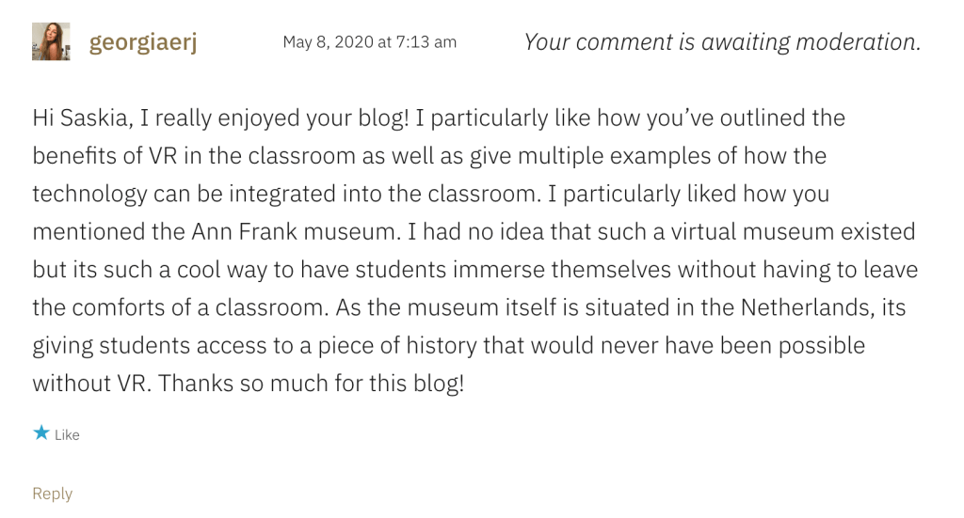Click the phrase 'comforts of a classroom'
The width and height of the screenshot is (964, 518).
(x=179, y=307)
